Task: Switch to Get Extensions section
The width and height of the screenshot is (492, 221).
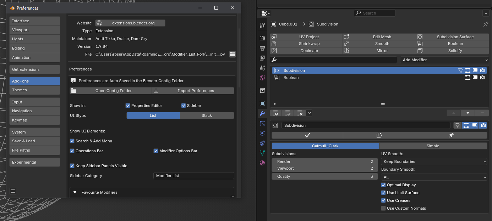Action: pyautogui.click(x=35, y=69)
